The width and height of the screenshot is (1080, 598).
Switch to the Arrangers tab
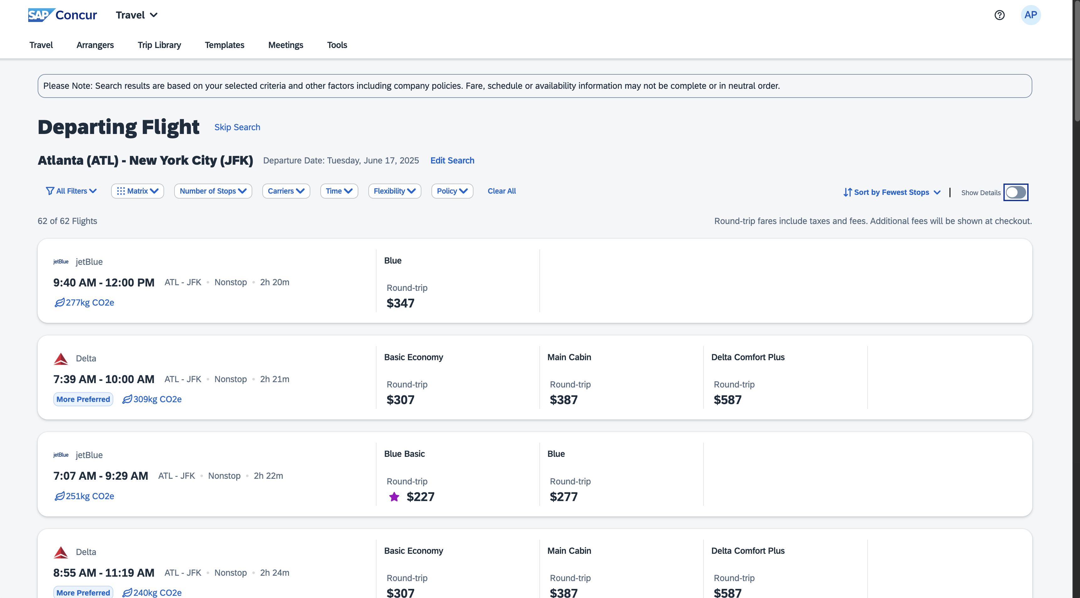pos(95,45)
